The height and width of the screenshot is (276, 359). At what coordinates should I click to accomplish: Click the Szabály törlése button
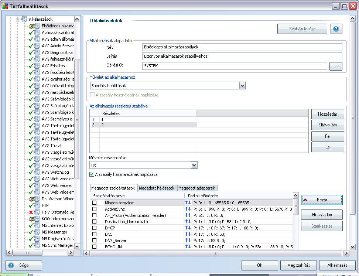point(302,29)
